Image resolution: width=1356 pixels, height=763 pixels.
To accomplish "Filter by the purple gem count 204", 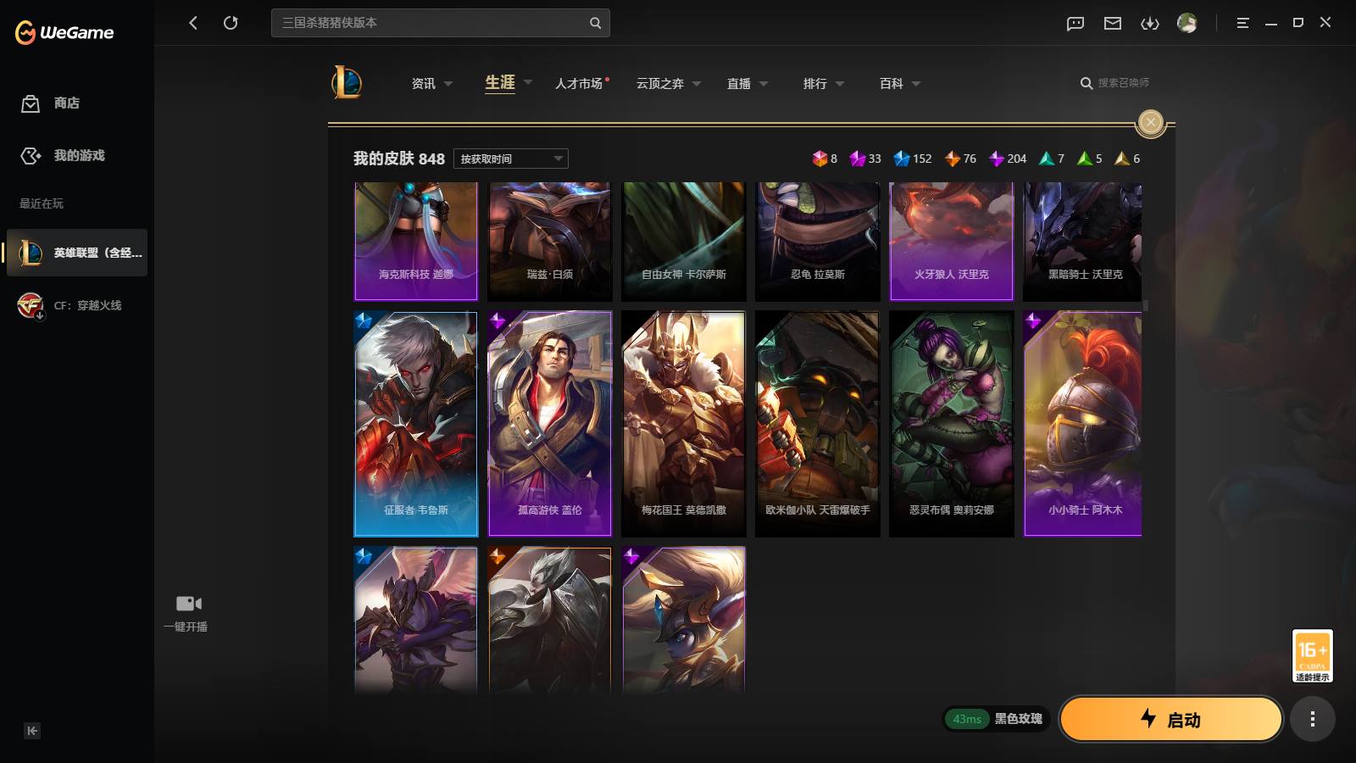I will (x=1008, y=159).
